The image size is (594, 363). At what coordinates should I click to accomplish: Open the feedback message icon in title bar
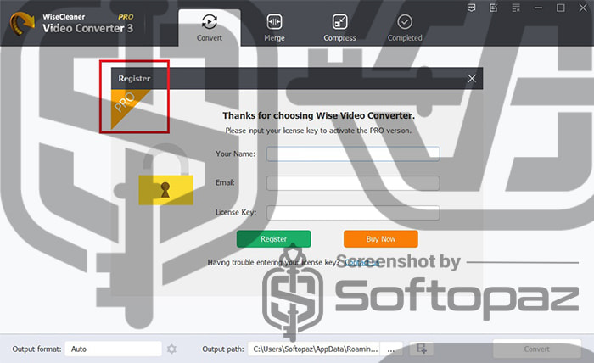click(x=471, y=8)
